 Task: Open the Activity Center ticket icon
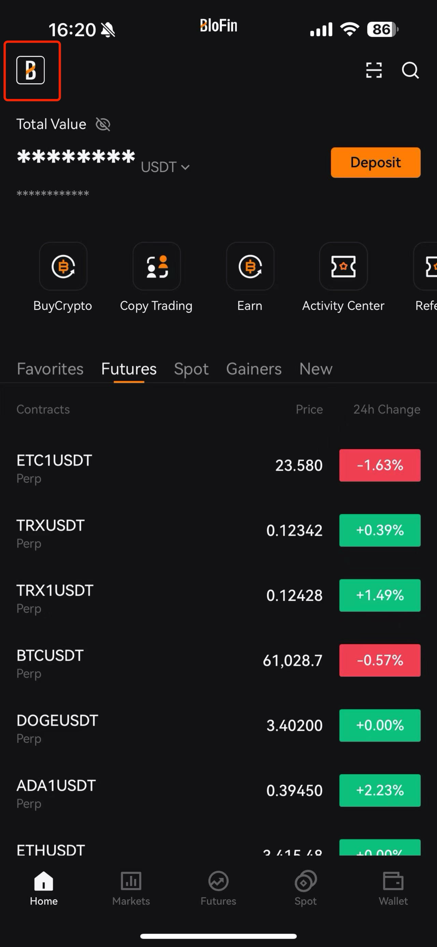click(343, 266)
